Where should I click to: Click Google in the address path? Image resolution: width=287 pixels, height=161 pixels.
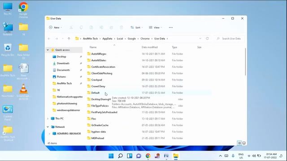(x=131, y=38)
